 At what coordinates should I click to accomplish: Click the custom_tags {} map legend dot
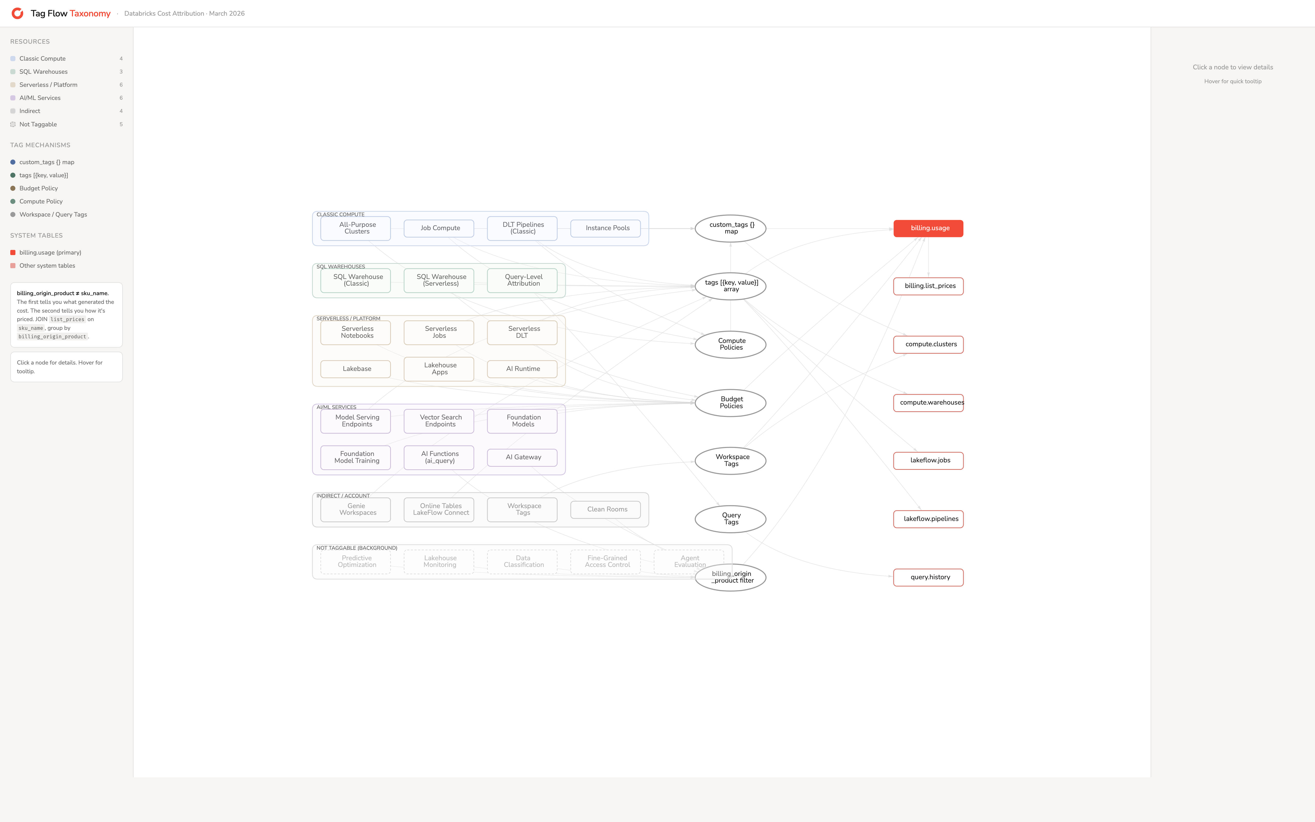(13, 162)
